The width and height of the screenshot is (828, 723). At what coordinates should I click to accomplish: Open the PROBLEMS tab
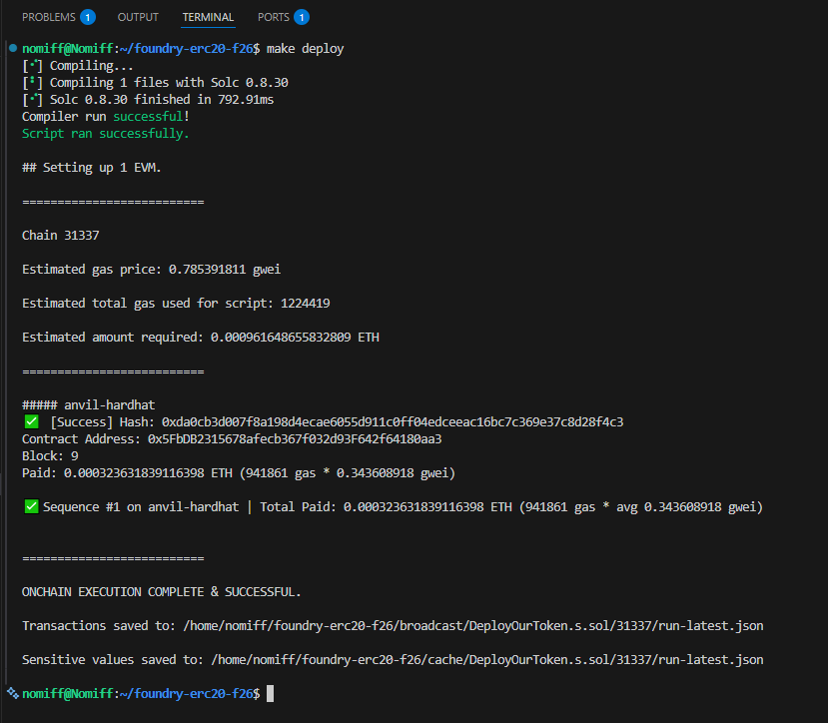[x=49, y=17]
